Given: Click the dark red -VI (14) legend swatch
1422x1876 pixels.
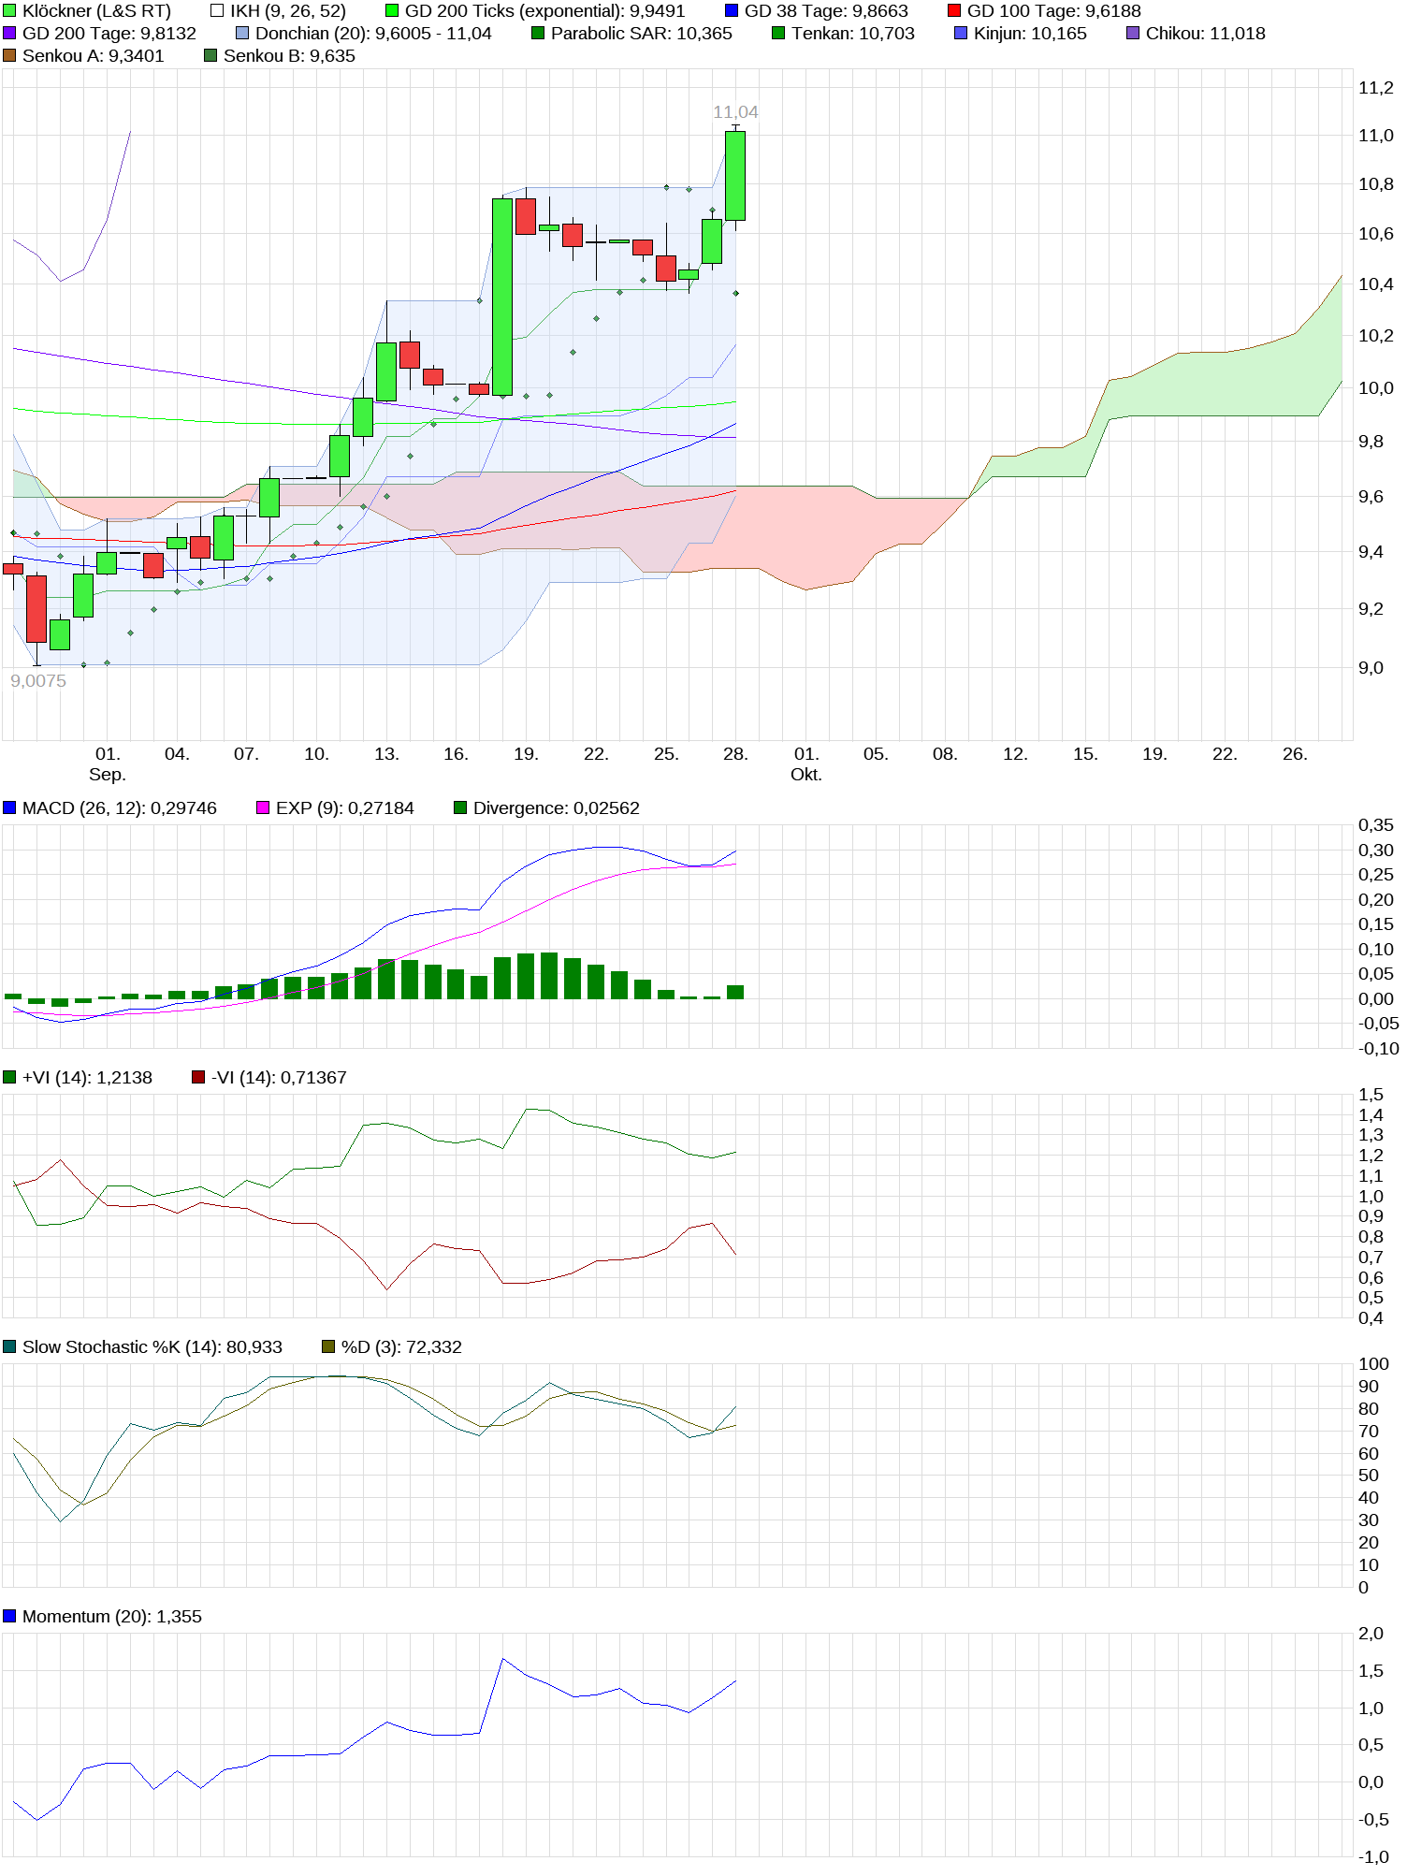Looking at the screenshot, I should click(x=198, y=1078).
